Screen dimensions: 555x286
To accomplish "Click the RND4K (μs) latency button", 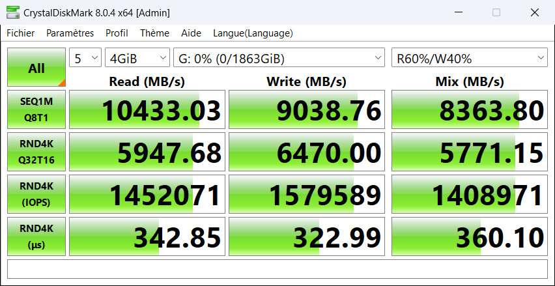I will (x=36, y=236).
